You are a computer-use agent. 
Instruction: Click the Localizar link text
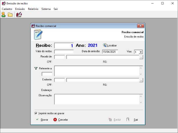coord(112,45)
